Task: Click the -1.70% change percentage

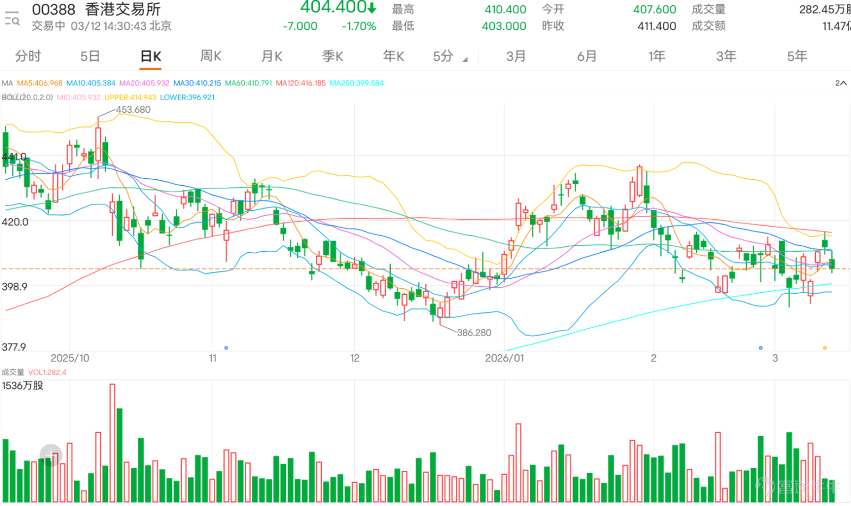Action: point(358,26)
